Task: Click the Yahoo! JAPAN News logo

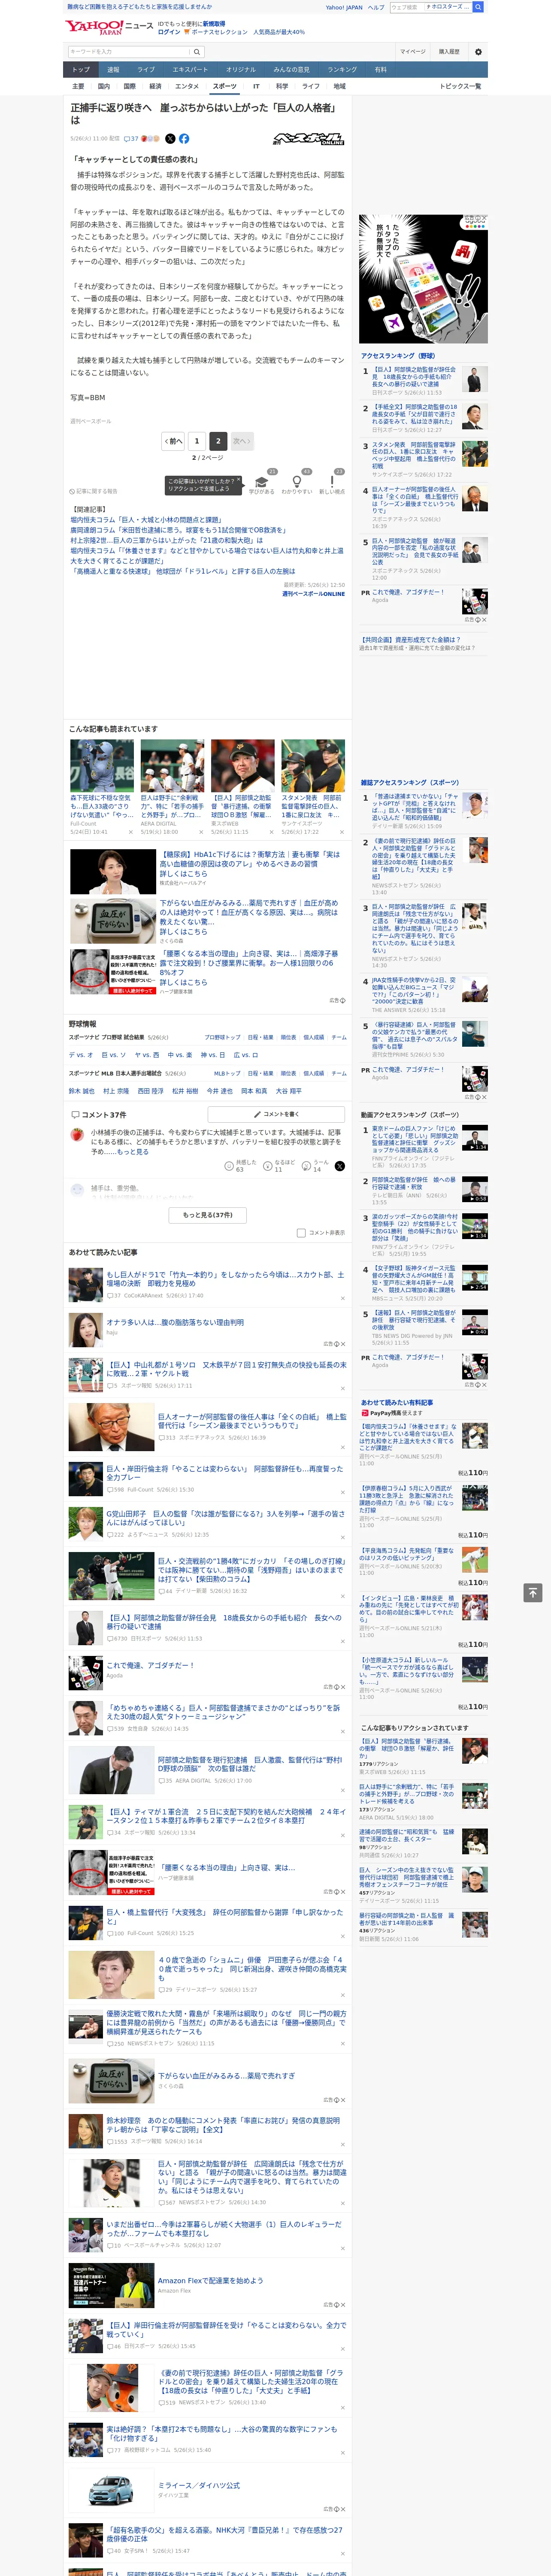Action: [x=109, y=26]
